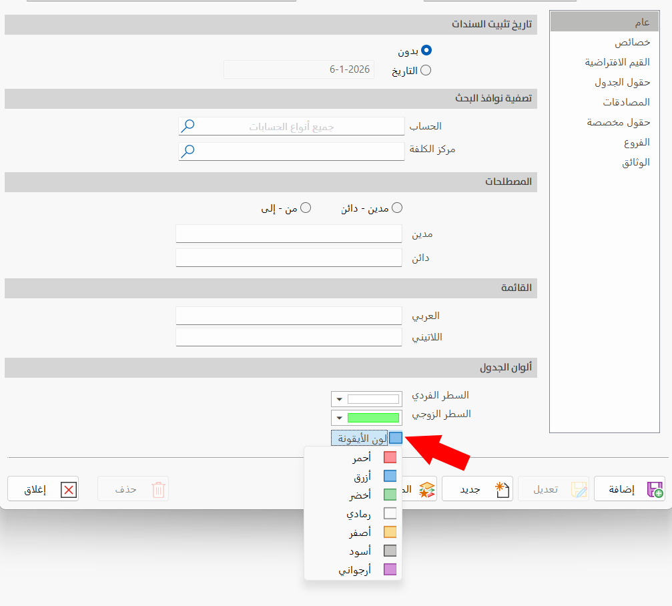Screen dimensions: 672x606
Task: Switch to حقول مخصصة section
Action: coord(605,122)
